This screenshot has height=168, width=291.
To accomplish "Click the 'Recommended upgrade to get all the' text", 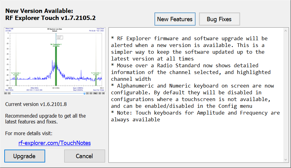I will click(x=45, y=116).
